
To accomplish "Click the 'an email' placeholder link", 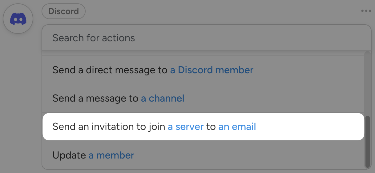I will [237, 127].
